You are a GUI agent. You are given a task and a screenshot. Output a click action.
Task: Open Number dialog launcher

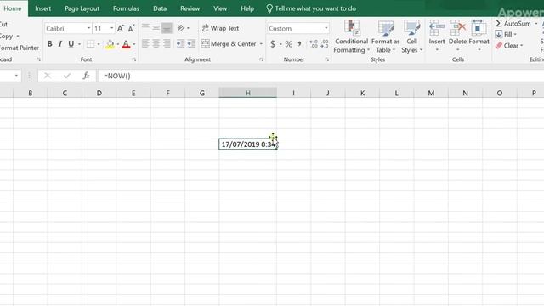[x=326, y=59]
